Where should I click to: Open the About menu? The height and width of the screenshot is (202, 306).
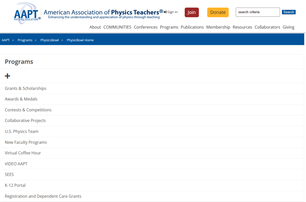coord(95,27)
